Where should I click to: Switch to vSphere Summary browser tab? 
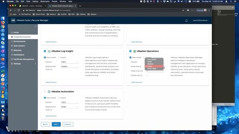(32, 6)
